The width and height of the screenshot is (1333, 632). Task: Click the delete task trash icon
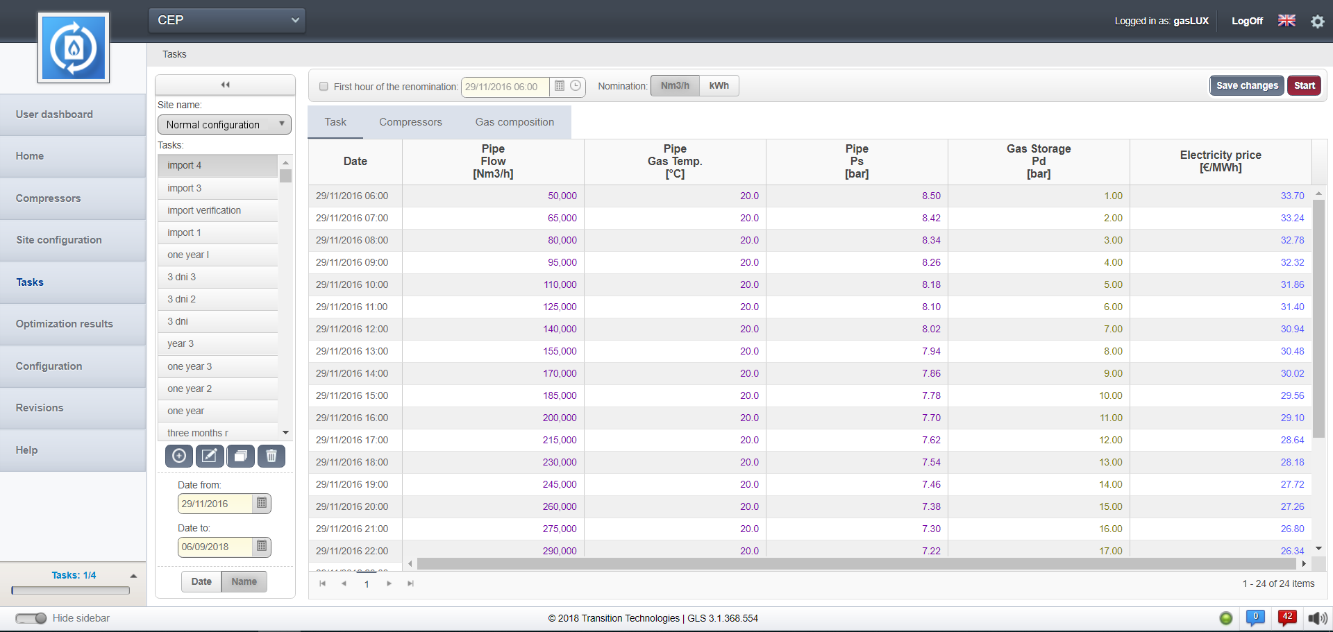(271, 456)
